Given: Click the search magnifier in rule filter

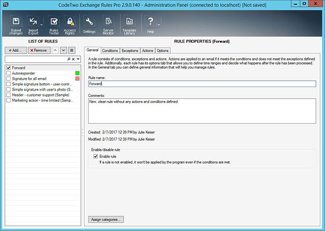Looking at the screenshot, I should tap(69, 59).
